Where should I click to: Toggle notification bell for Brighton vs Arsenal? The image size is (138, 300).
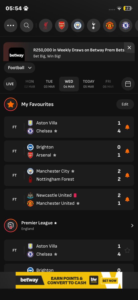[127, 151]
